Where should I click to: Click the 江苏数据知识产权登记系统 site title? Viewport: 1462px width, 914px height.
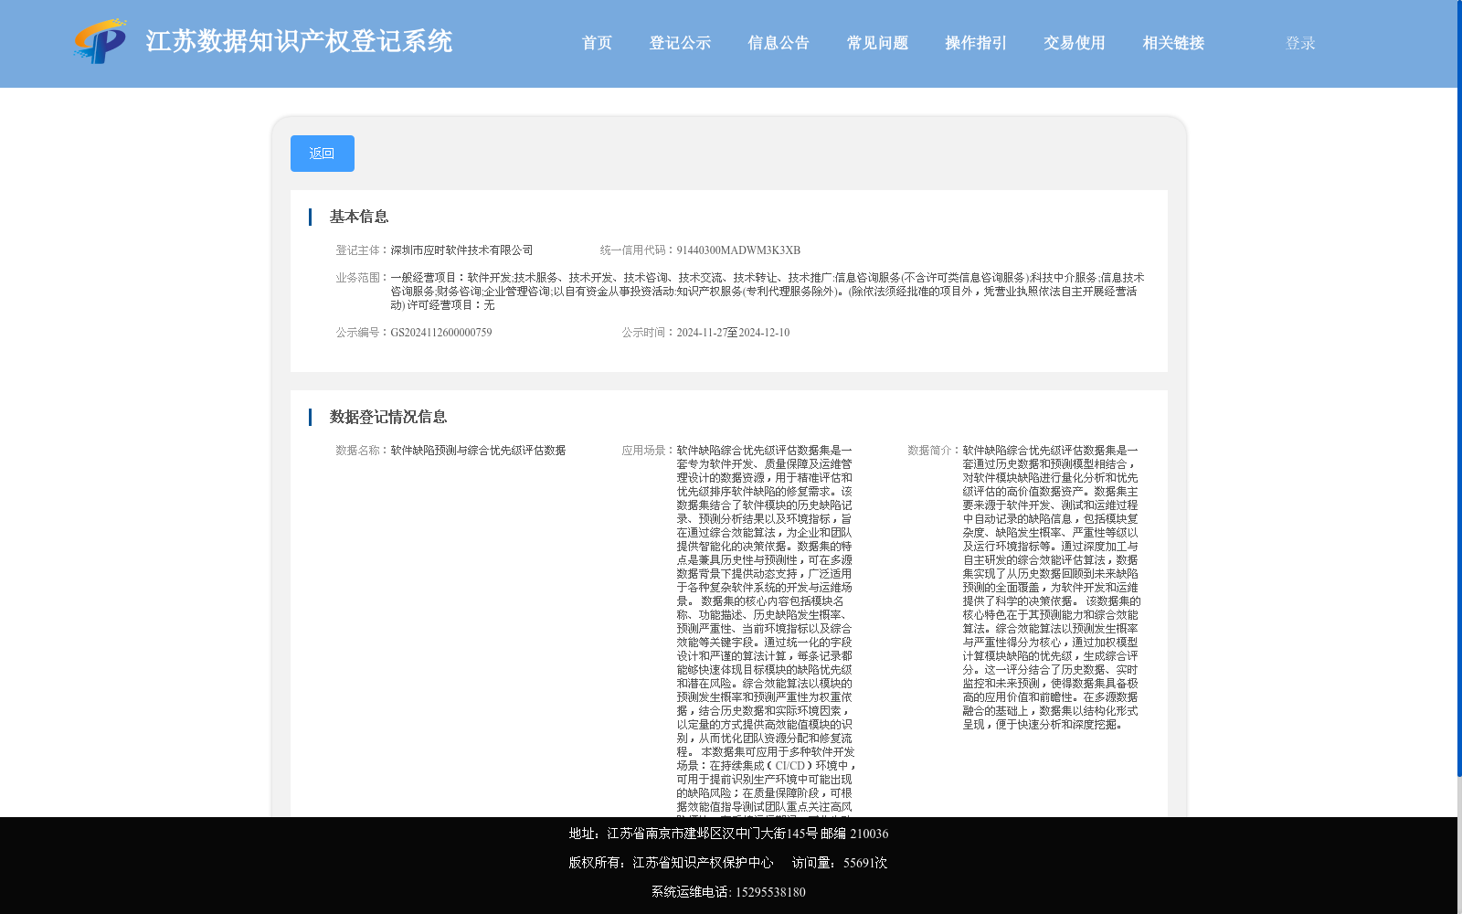[299, 41]
